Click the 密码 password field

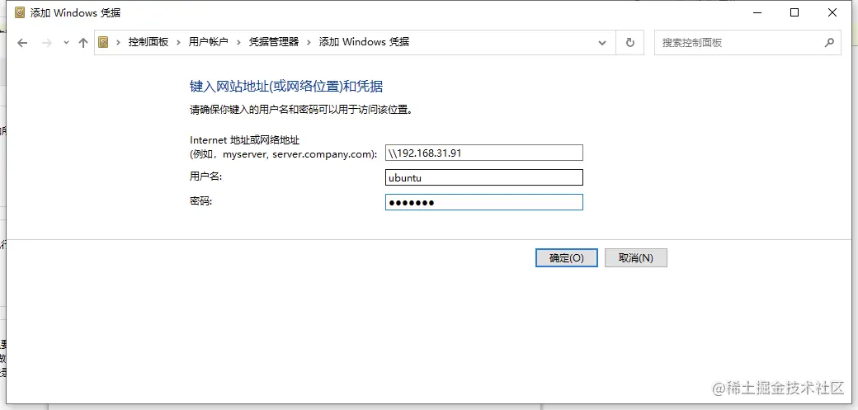coord(484,203)
